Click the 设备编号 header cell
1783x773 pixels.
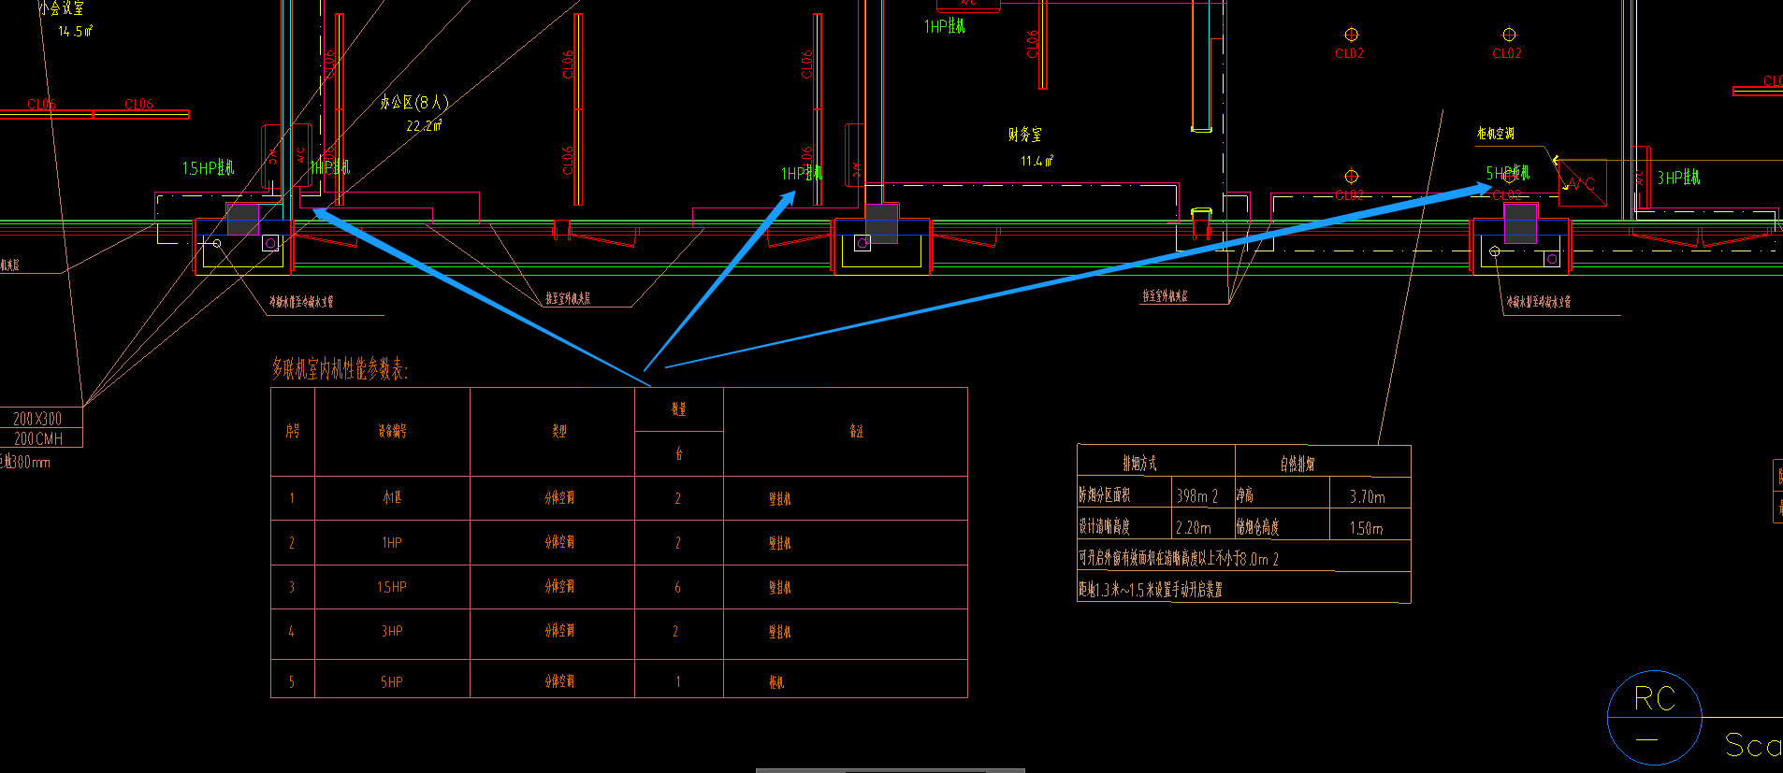coord(392,432)
